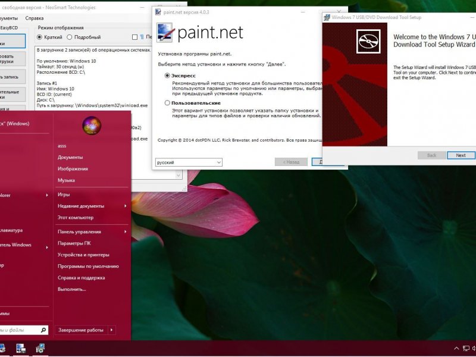Click the text 'BCD ID: {current}' in EasyBCD

(x=54, y=94)
